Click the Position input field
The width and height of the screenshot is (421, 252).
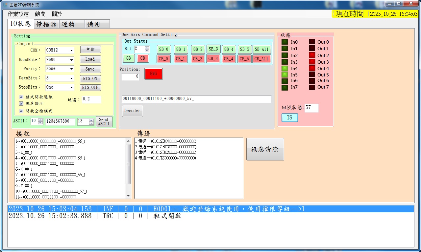130,77
